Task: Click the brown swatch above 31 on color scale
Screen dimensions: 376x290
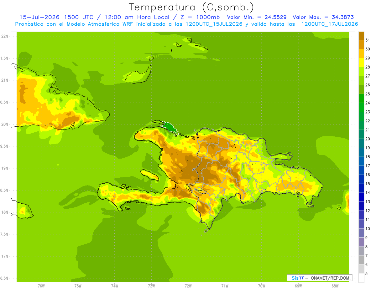Action: click(361, 36)
